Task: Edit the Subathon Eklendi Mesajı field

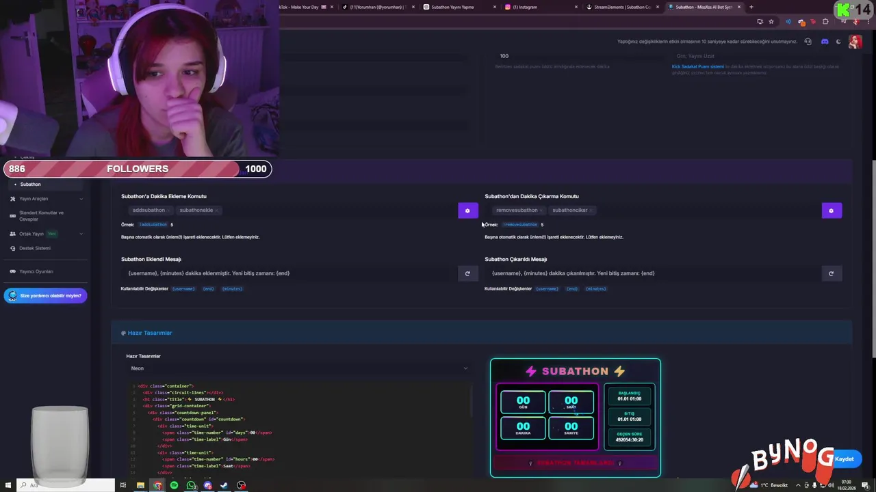Action: point(289,273)
